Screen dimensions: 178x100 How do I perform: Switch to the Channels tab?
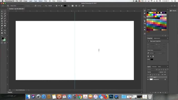(154, 67)
